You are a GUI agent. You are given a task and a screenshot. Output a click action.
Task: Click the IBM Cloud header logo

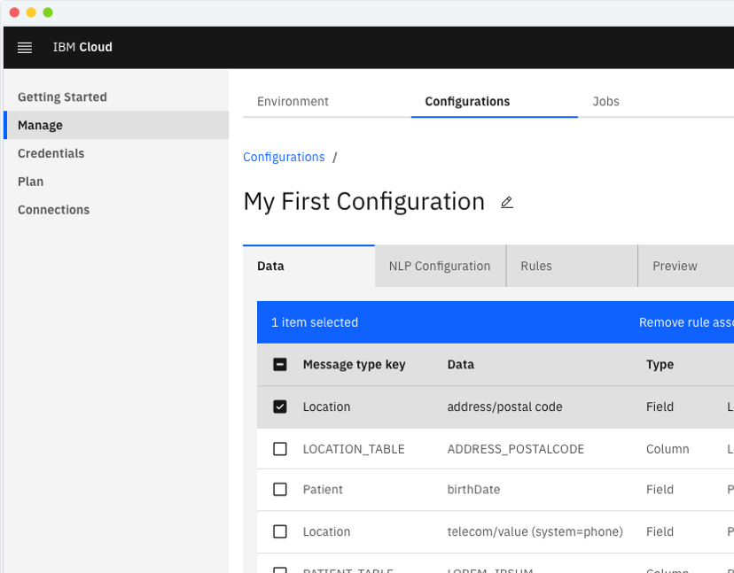click(x=82, y=48)
